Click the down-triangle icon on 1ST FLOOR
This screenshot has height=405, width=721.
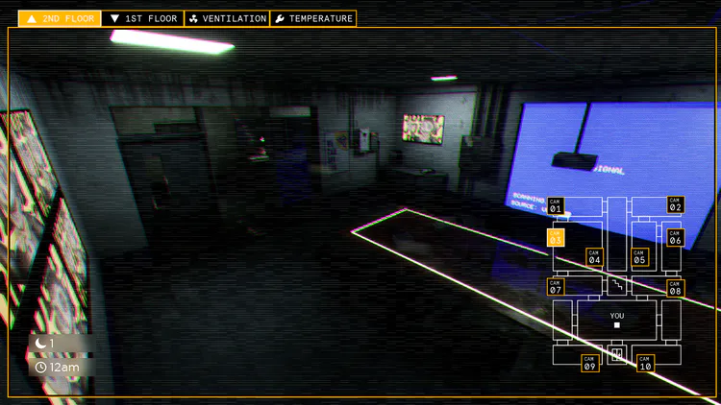(115, 19)
